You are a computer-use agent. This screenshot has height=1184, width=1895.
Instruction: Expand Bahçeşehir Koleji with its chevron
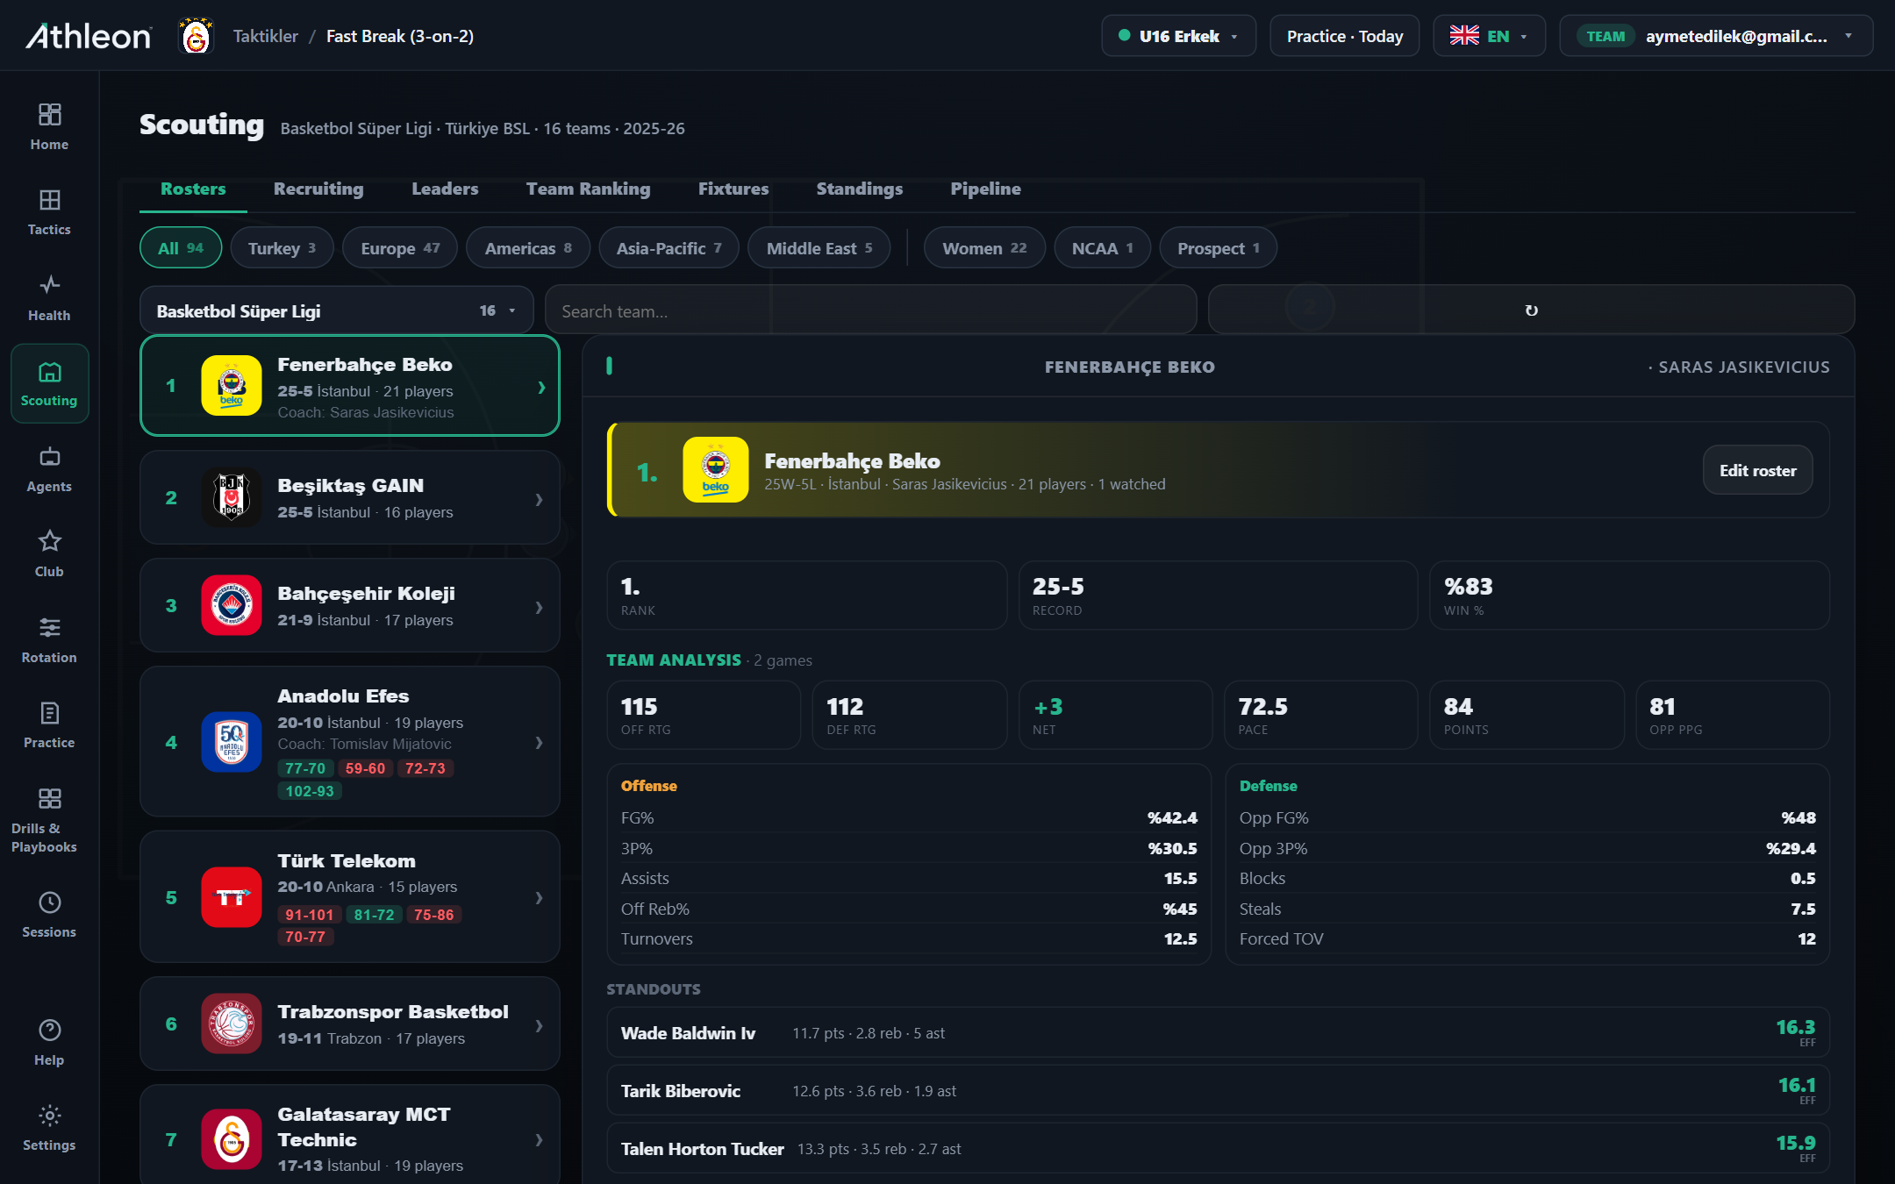pyautogui.click(x=540, y=607)
